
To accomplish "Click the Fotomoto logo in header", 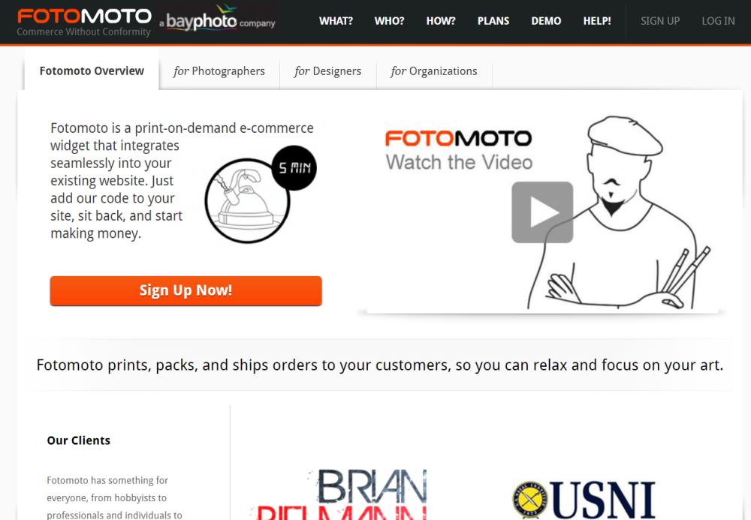I will click(x=84, y=22).
